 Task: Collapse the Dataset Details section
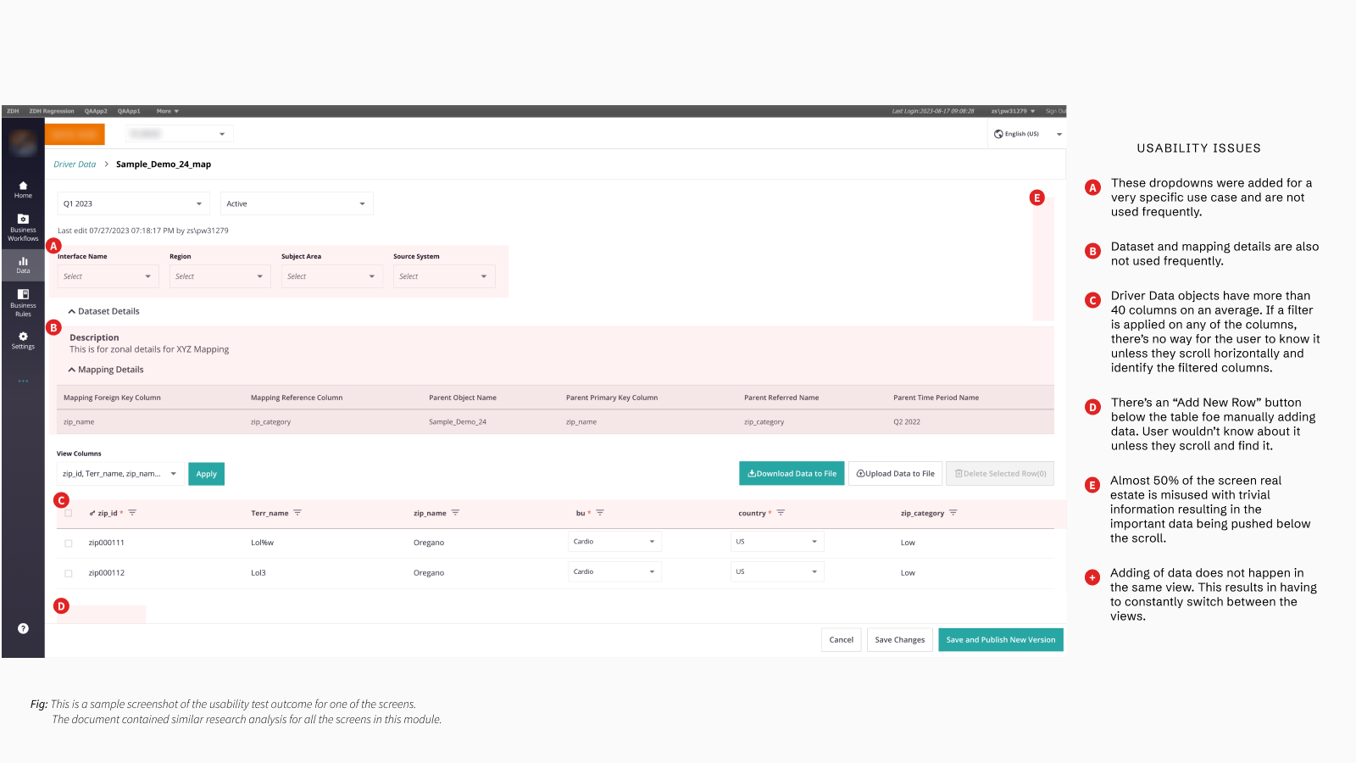tap(103, 311)
